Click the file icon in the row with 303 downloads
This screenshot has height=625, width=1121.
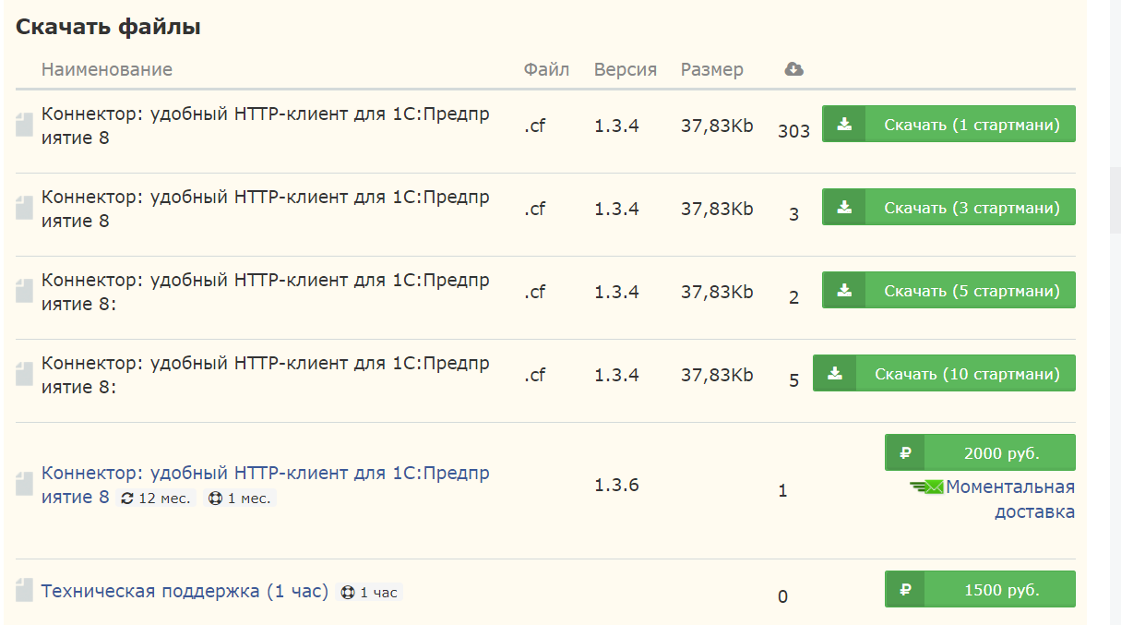pyautogui.click(x=24, y=126)
